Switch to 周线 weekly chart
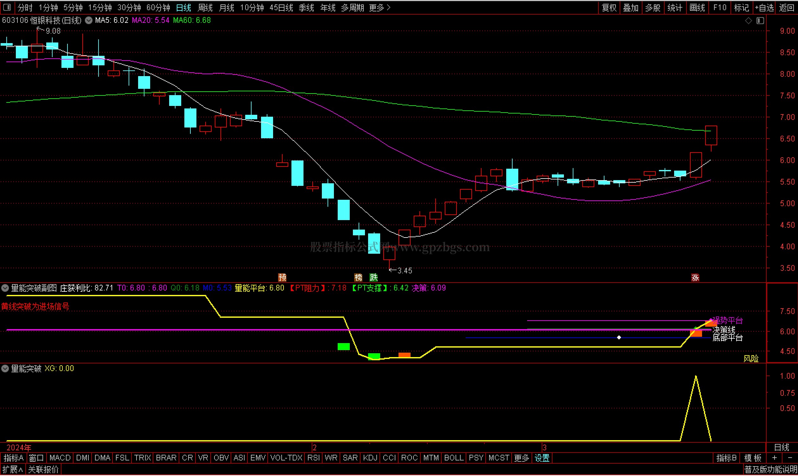 205,7
